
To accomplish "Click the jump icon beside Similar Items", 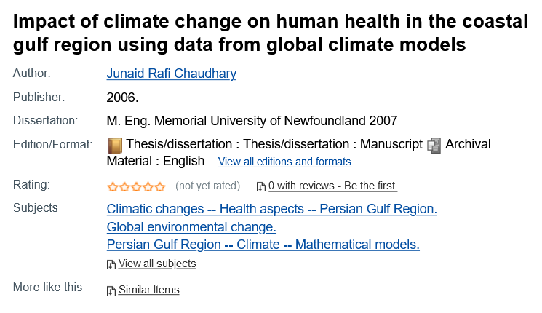I will [111, 290].
